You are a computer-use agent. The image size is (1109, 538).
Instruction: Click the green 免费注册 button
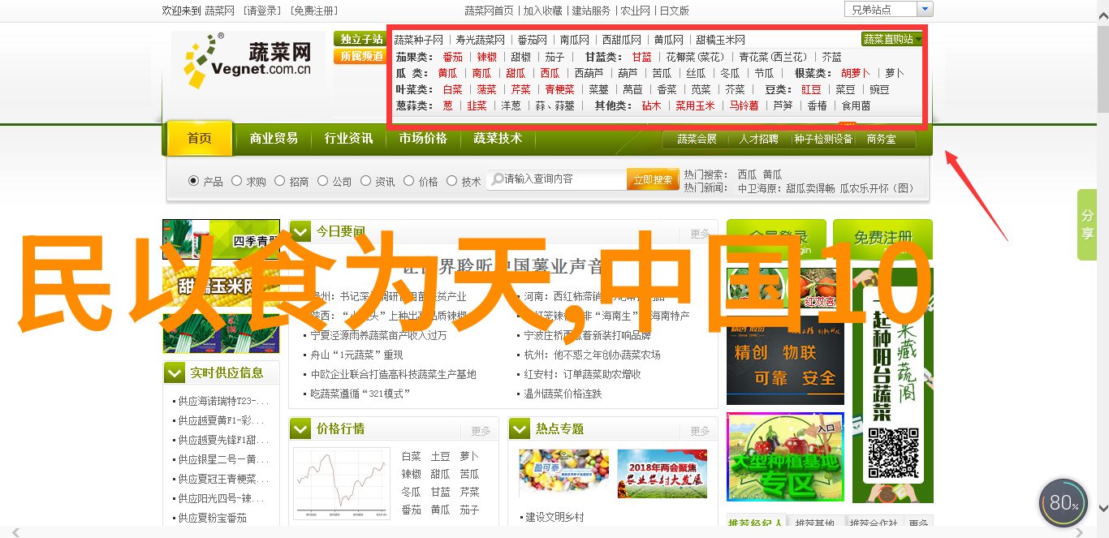pyautogui.click(x=882, y=237)
